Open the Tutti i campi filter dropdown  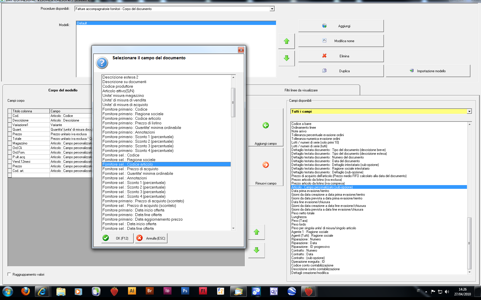469,111
